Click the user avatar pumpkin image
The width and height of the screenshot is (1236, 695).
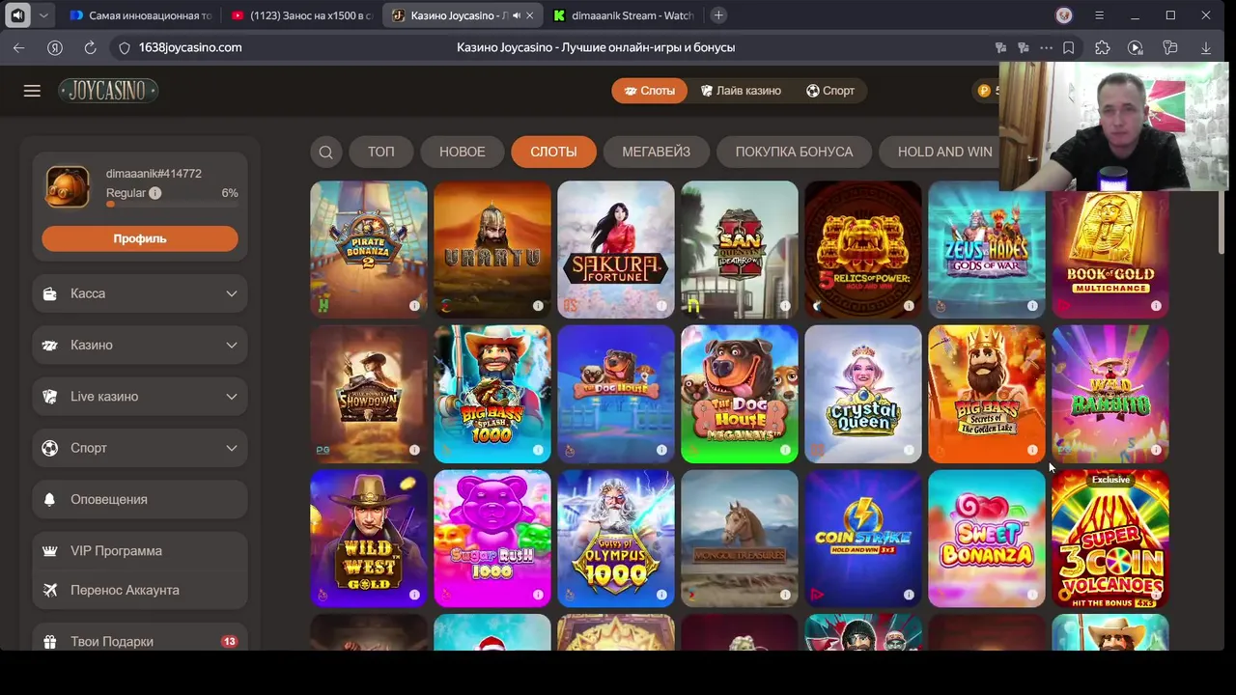[68, 187]
